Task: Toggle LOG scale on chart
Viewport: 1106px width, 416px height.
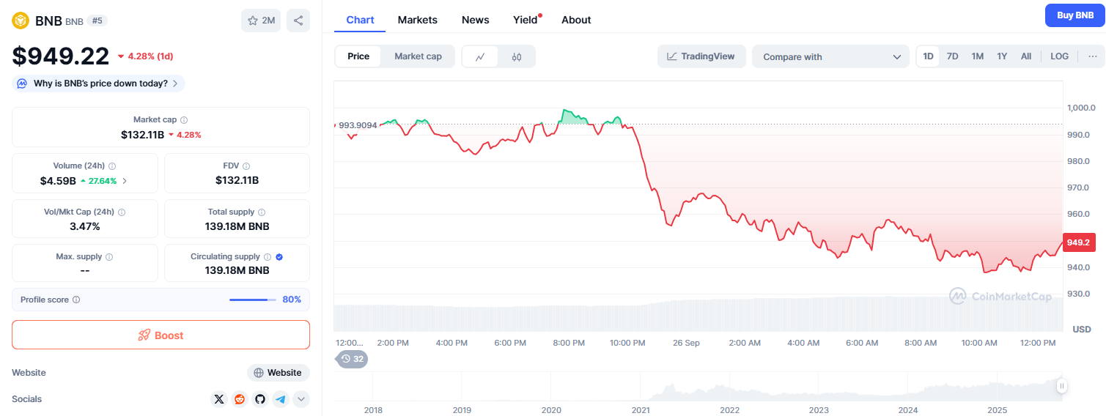Action: pyautogui.click(x=1059, y=56)
